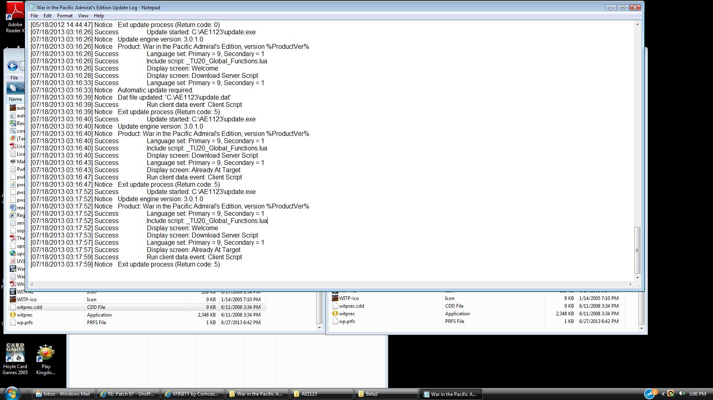713x400 pixels.
Task: Click left Explorer scrollbar down arrow
Action: [319, 327]
